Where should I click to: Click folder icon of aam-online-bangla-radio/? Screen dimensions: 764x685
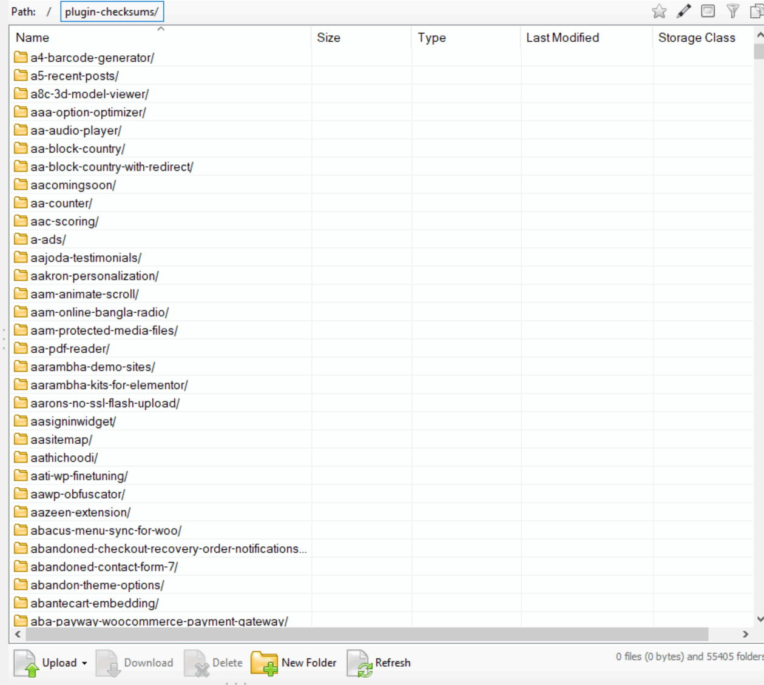coord(21,312)
